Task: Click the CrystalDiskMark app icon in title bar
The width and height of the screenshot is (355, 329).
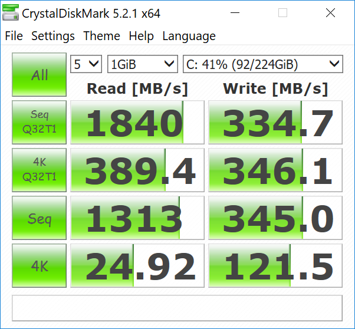Action: click(x=11, y=13)
